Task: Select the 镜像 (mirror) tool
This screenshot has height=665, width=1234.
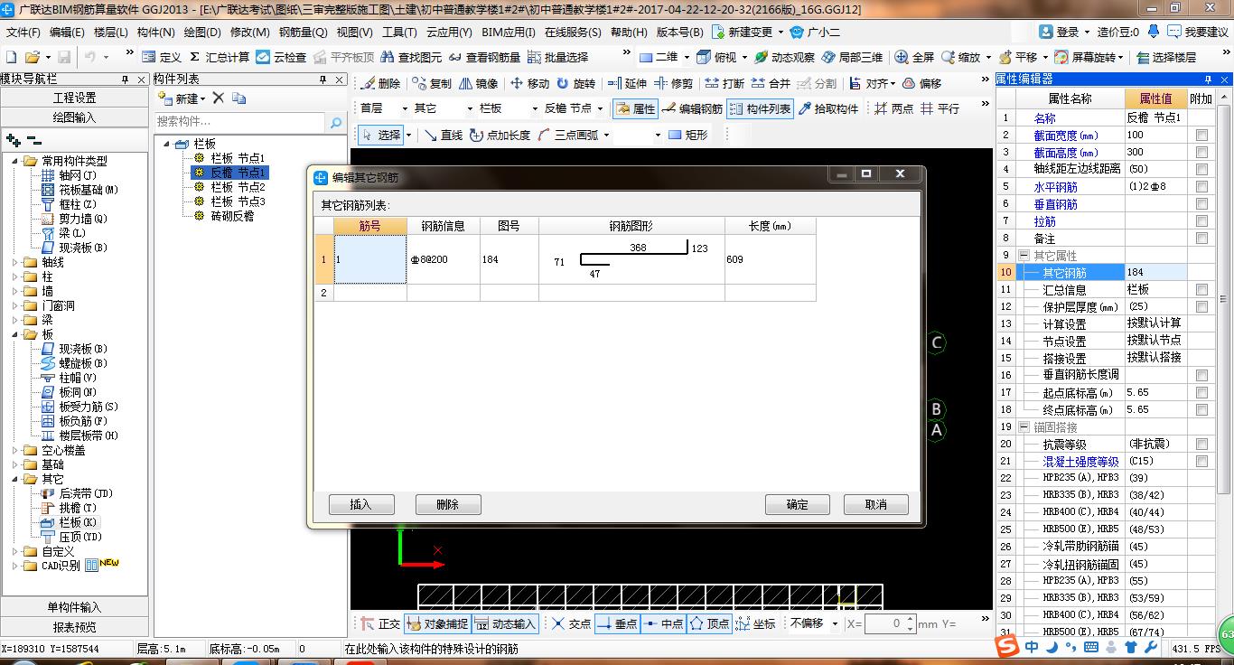Action: pos(479,83)
